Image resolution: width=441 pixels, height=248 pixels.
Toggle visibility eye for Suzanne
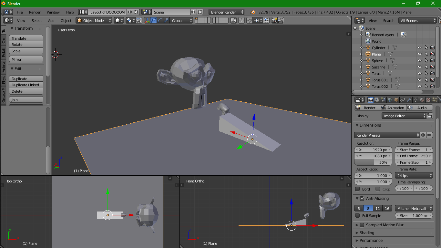(420, 67)
